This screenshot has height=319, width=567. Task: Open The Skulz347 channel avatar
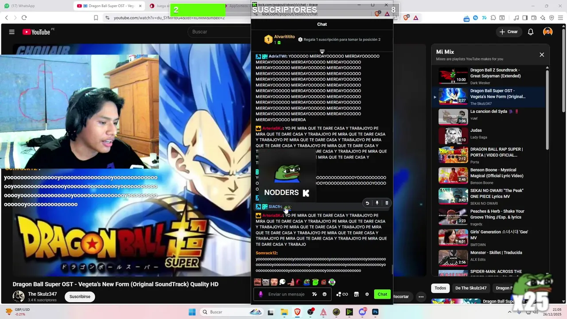coord(19,296)
